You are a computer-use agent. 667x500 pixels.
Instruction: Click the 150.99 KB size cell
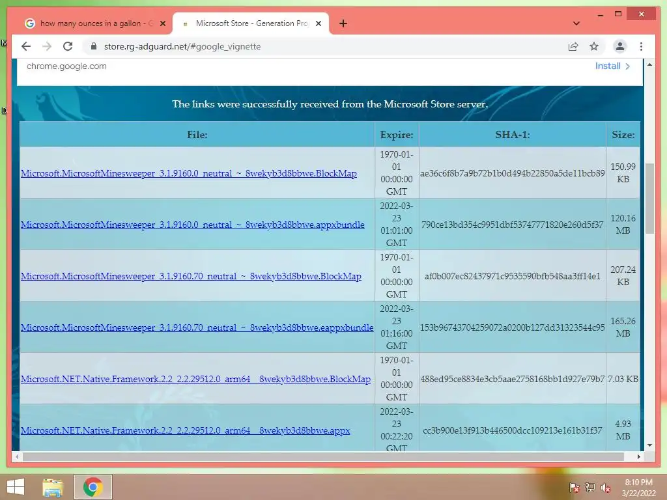click(x=623, y=173)
